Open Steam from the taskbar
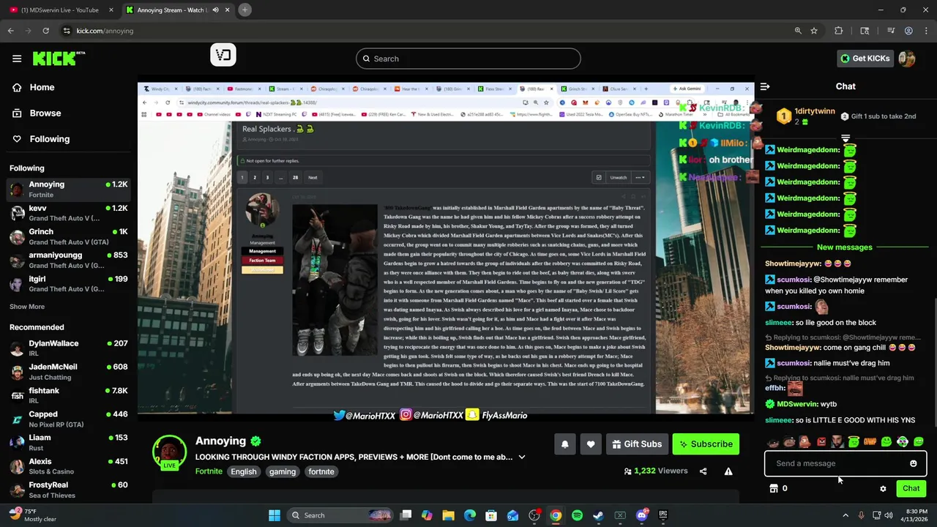The height and width of the screenshot is (527, 937). pos(598,515)
